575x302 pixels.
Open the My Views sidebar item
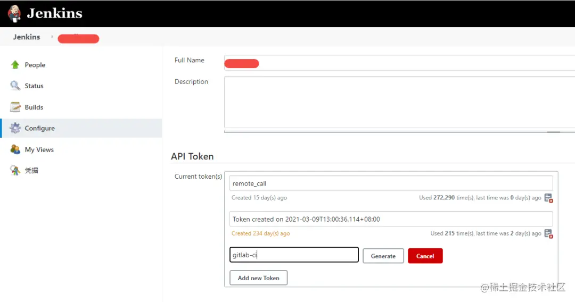tap(39, 150)
